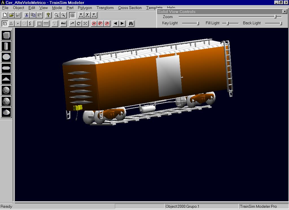The width and height of the screenshot is (289, 210).
Task: Click the next part right arrow button
Action: [122, 24]
